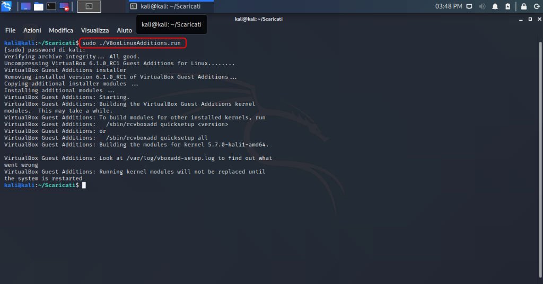This screenshot has height=284, width=543.
Task: Open the Visualizza menu
Action: pos(95,30)
